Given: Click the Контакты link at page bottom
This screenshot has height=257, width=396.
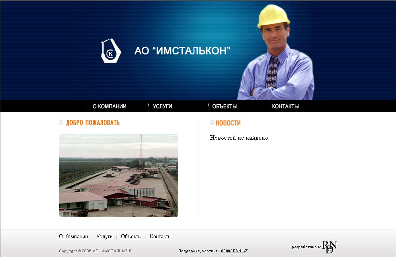Looking at the screenshot, I should 160,236.
